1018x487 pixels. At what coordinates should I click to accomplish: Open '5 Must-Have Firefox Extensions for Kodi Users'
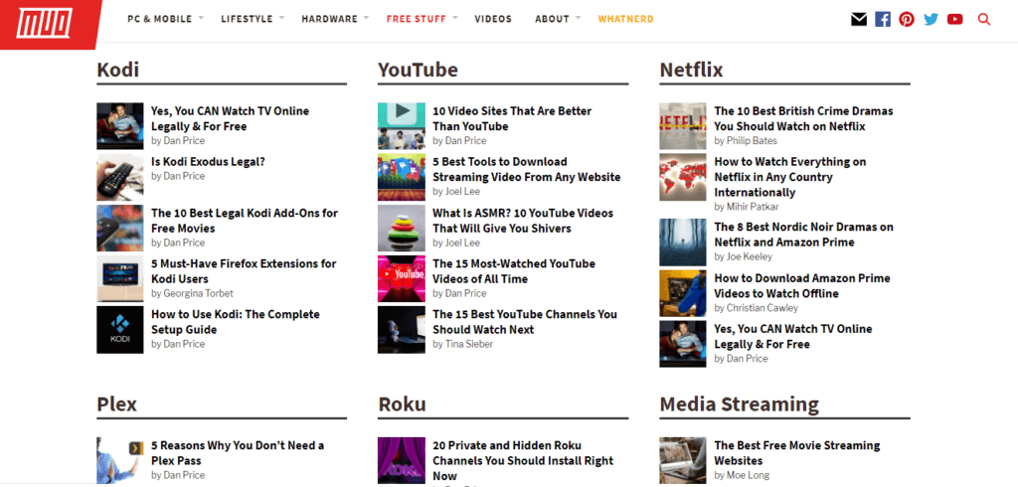click(x=244, y=271)
